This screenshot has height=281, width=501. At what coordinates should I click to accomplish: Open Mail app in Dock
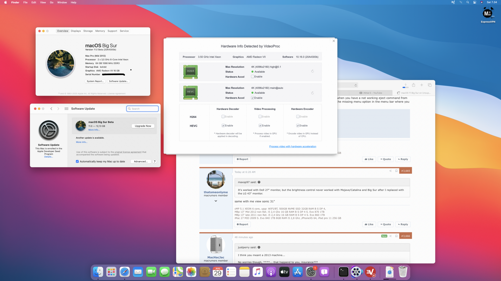138,272
